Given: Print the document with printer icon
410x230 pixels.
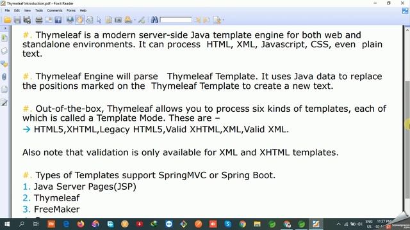Looking at the screenshot, I should click(x=38, y=20).
